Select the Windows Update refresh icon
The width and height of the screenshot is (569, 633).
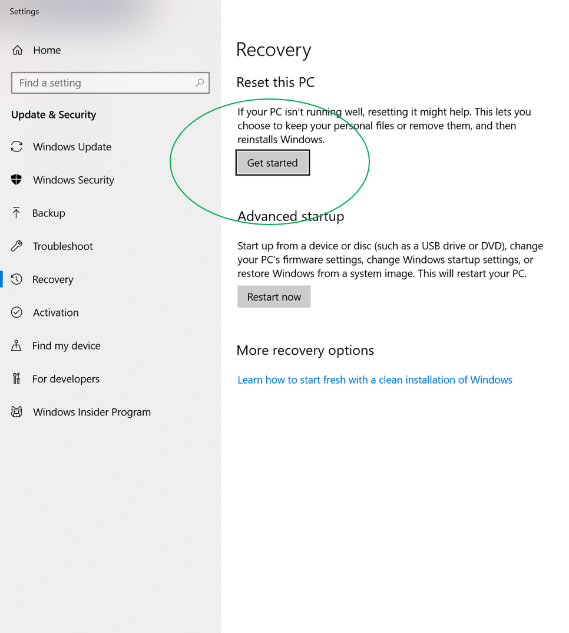click(17, 147)
